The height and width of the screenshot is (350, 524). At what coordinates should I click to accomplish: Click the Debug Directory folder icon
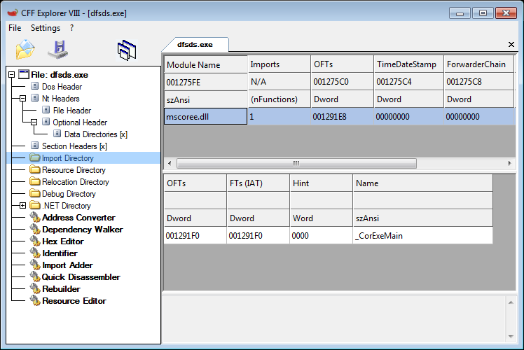pos(35,193)
